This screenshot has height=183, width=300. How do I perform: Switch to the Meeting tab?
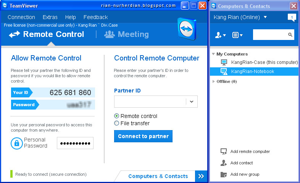126,34
